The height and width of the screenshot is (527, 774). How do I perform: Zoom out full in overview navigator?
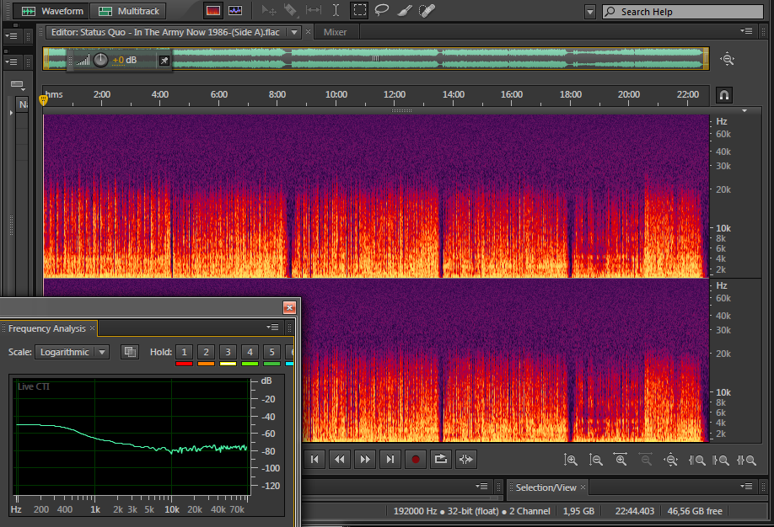click(727, 59)
